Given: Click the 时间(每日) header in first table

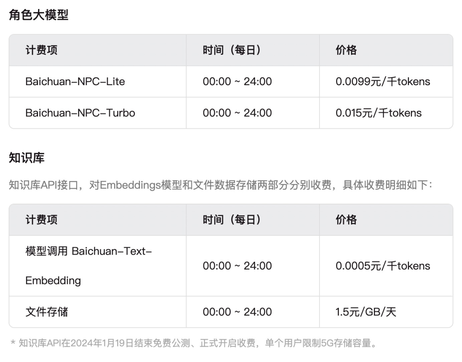Looking at the screenshot, I should tap(253, 50).
